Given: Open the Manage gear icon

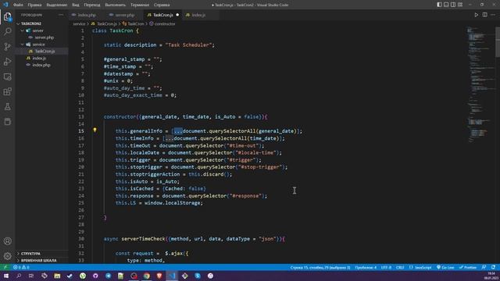Looking at the screenshot, I should coord(7,256).
